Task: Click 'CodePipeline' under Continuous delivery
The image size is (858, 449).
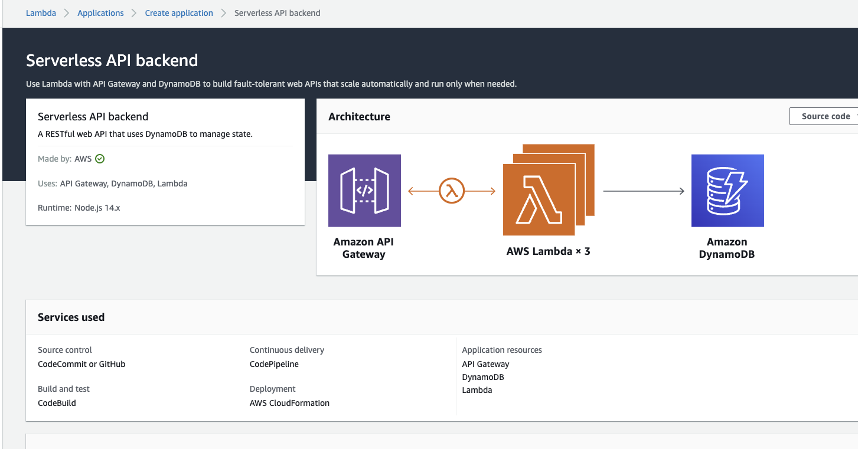Action: click(x=274, y=364)
